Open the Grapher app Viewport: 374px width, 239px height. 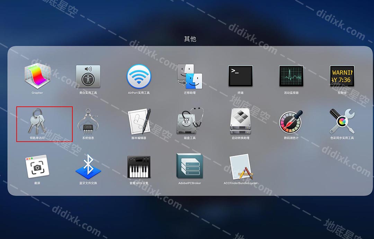coord(37,77)
